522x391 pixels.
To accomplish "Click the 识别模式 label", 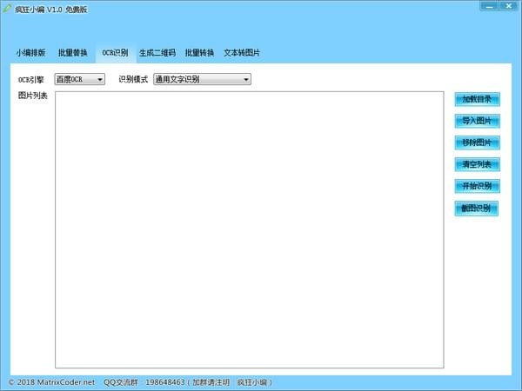I will (133, 79).
